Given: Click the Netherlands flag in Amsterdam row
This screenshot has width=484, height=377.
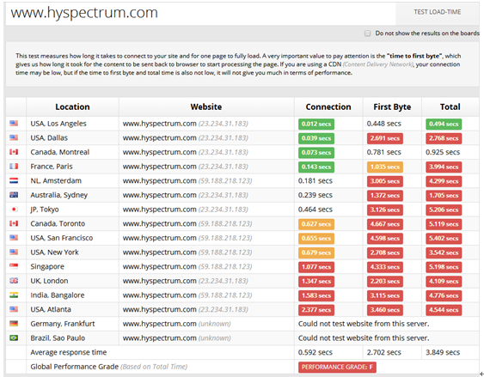Looking at the screenshot, I should tap(14, 180).
